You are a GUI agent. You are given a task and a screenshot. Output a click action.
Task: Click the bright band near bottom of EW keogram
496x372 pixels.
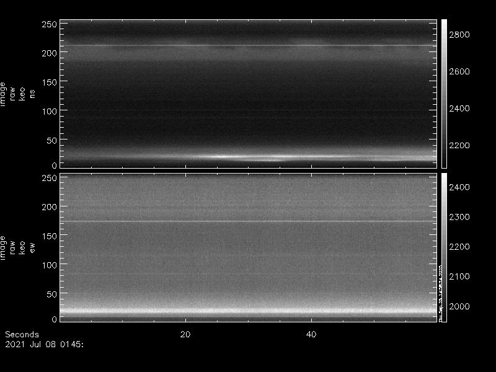[248, 312]
